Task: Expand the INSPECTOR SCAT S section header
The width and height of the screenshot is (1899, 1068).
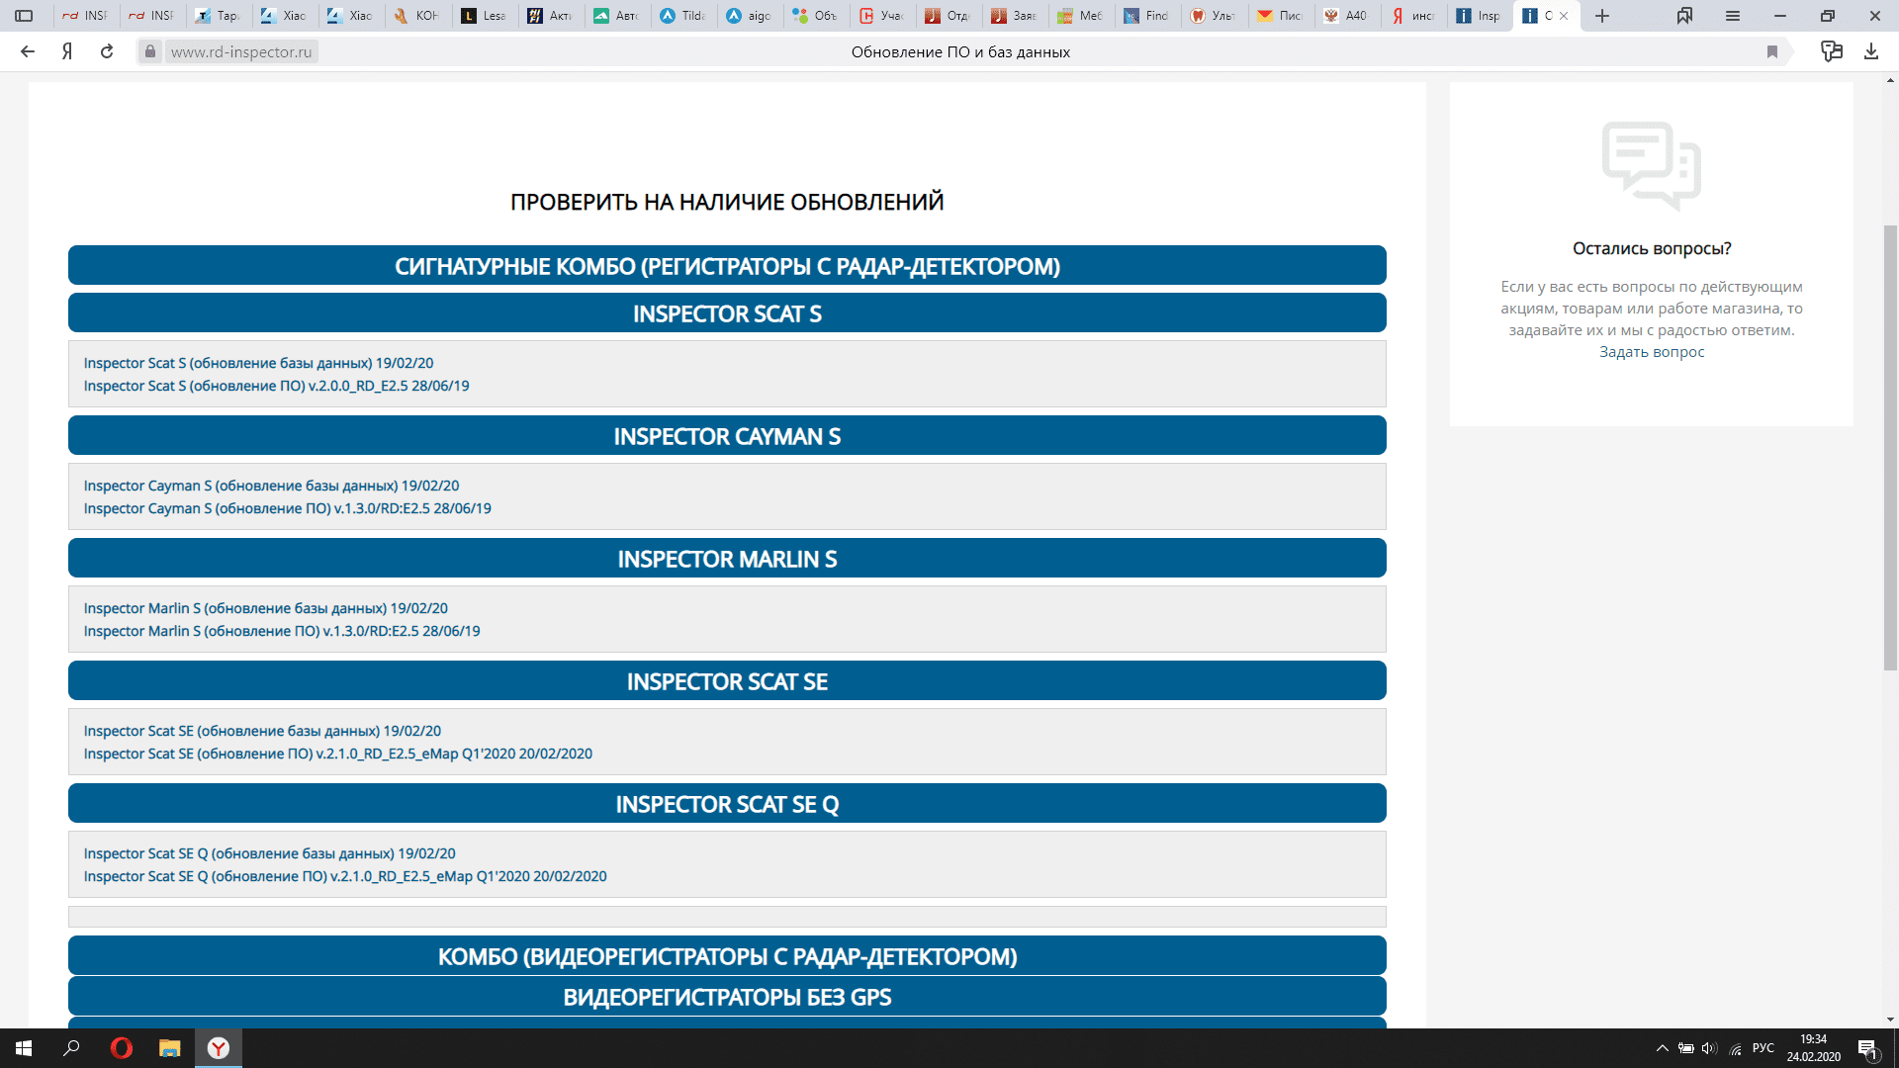Action: (x=727, y=313)
